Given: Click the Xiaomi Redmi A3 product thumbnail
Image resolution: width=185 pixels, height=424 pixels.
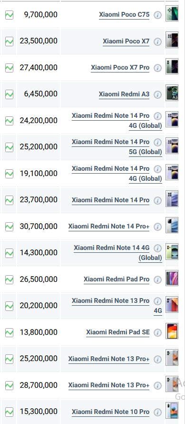Looking at the screenshot, I should point(172,93).
